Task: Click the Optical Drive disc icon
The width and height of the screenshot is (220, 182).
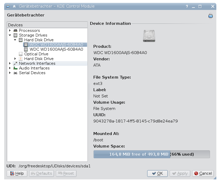Action: [21, 54]
